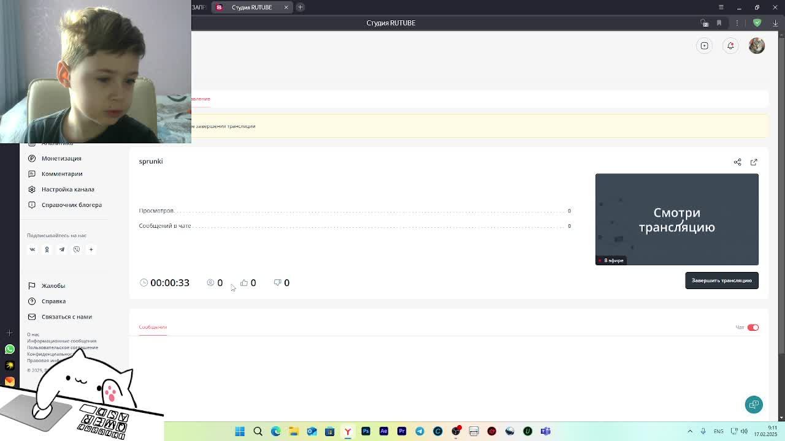
Task: Click the plus icon in browser side panel
Action: point(10,333)
